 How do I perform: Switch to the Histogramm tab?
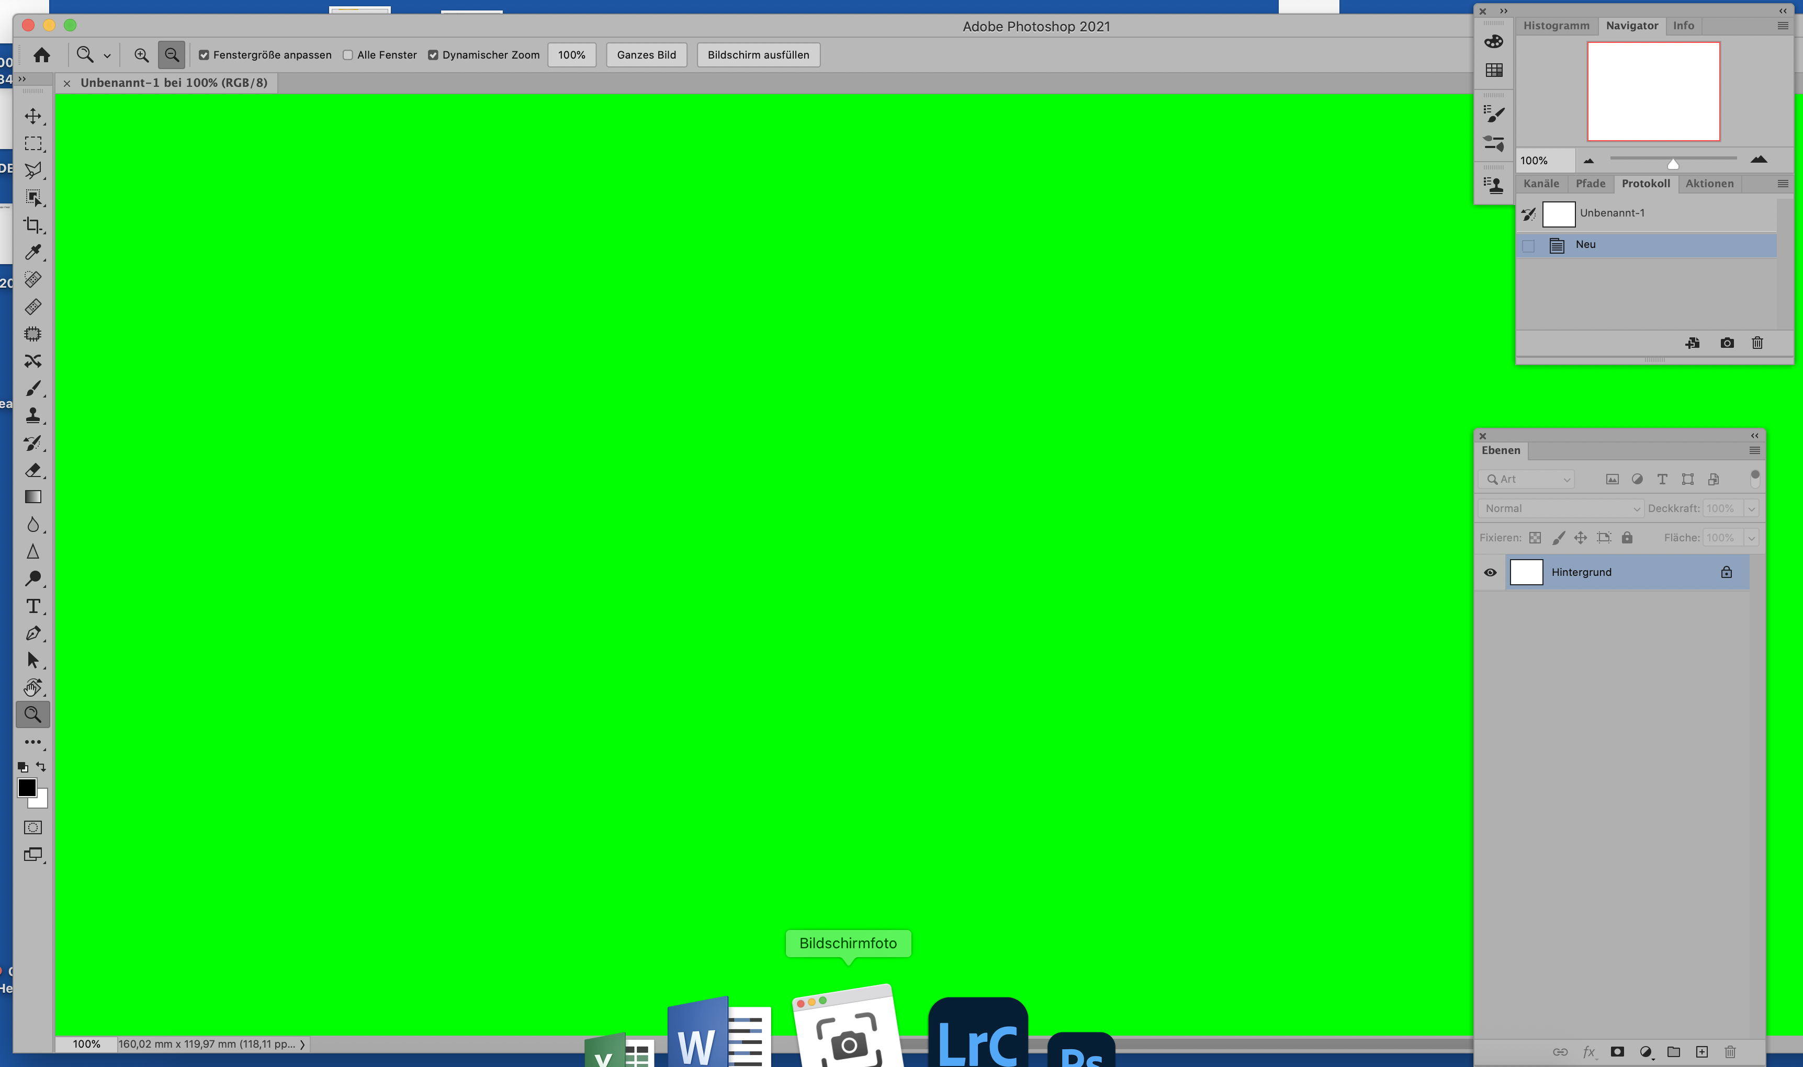click(1557, 26)
